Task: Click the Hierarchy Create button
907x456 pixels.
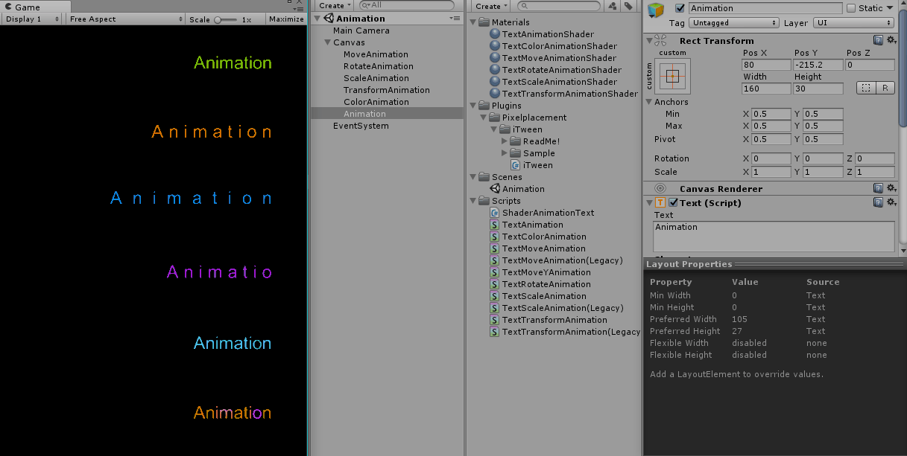Action: 335,6
